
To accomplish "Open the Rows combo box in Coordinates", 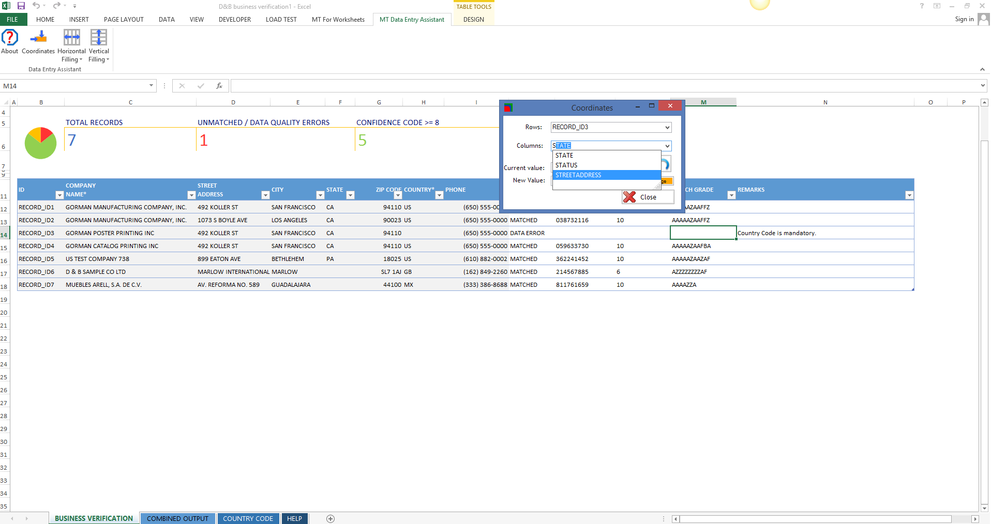I will pyautogui.click(x=611, y=127).
